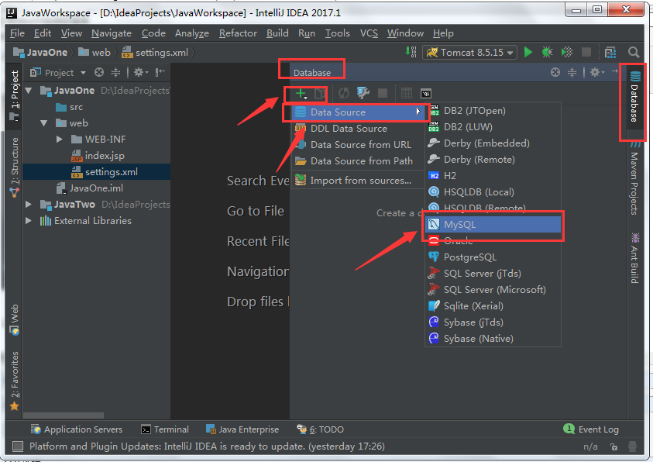Open Database tool window tab
The width and height of the screenshot is (653, 462).
tap(634, 97)
